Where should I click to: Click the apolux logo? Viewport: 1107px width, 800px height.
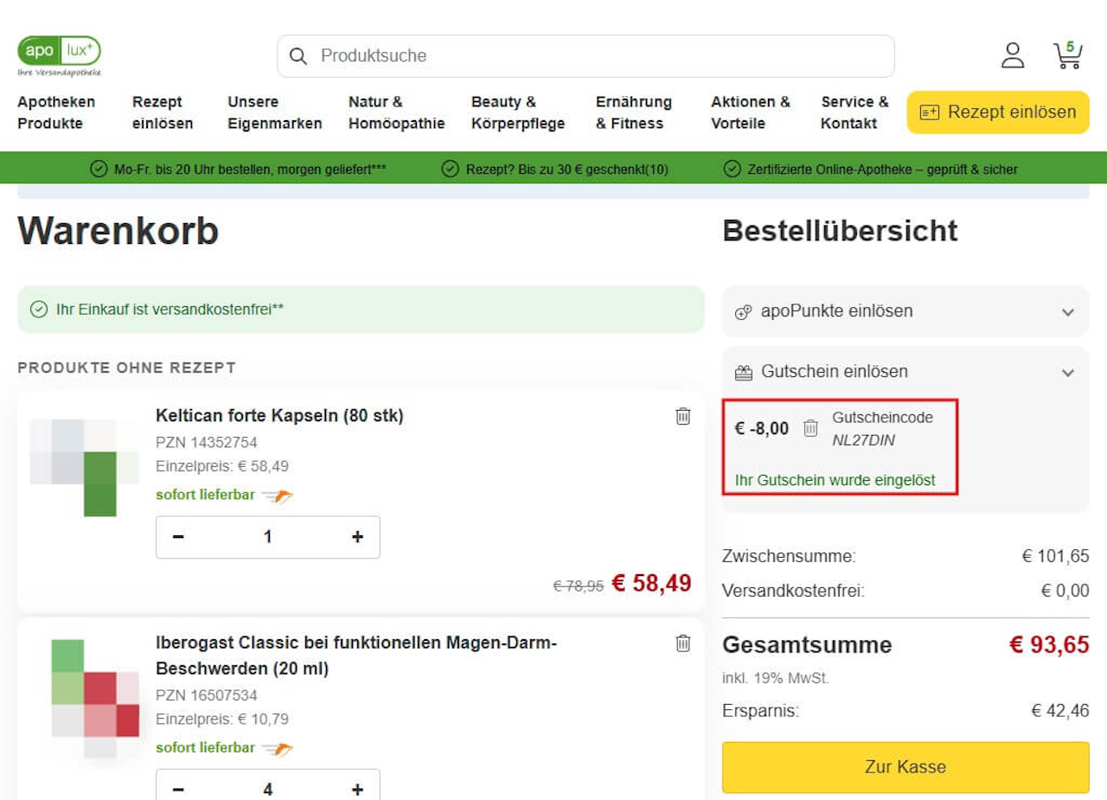click(x=59, y=55)
